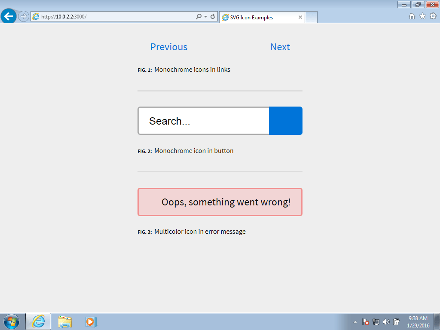Open the Tools gear icon
The image size is (440, 330).
coord(433,16)
